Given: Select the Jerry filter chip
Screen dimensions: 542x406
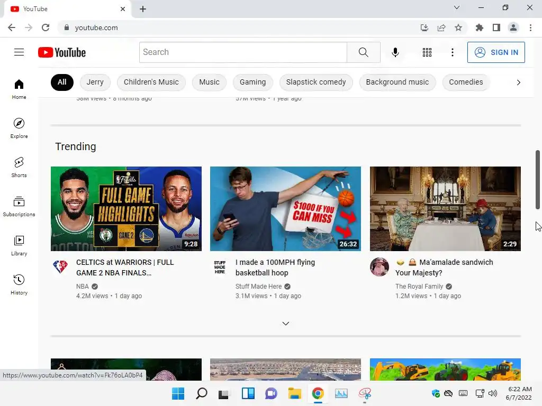Looking at the screenshot, I should pos(95,82).
